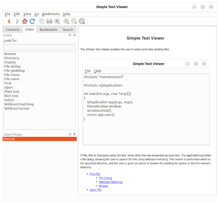Go to the Home page icon

click(x=25, y=21)
